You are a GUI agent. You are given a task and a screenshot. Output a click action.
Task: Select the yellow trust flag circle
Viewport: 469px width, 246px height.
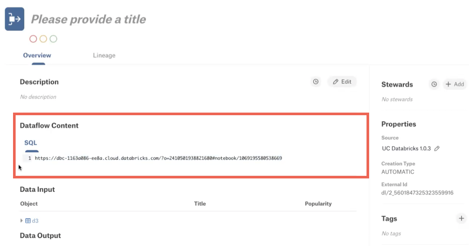[43, 39]
